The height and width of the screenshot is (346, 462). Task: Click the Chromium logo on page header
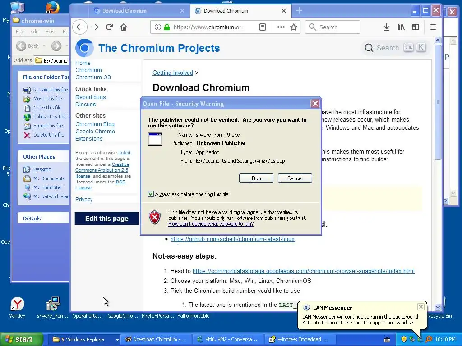[84, 48]
